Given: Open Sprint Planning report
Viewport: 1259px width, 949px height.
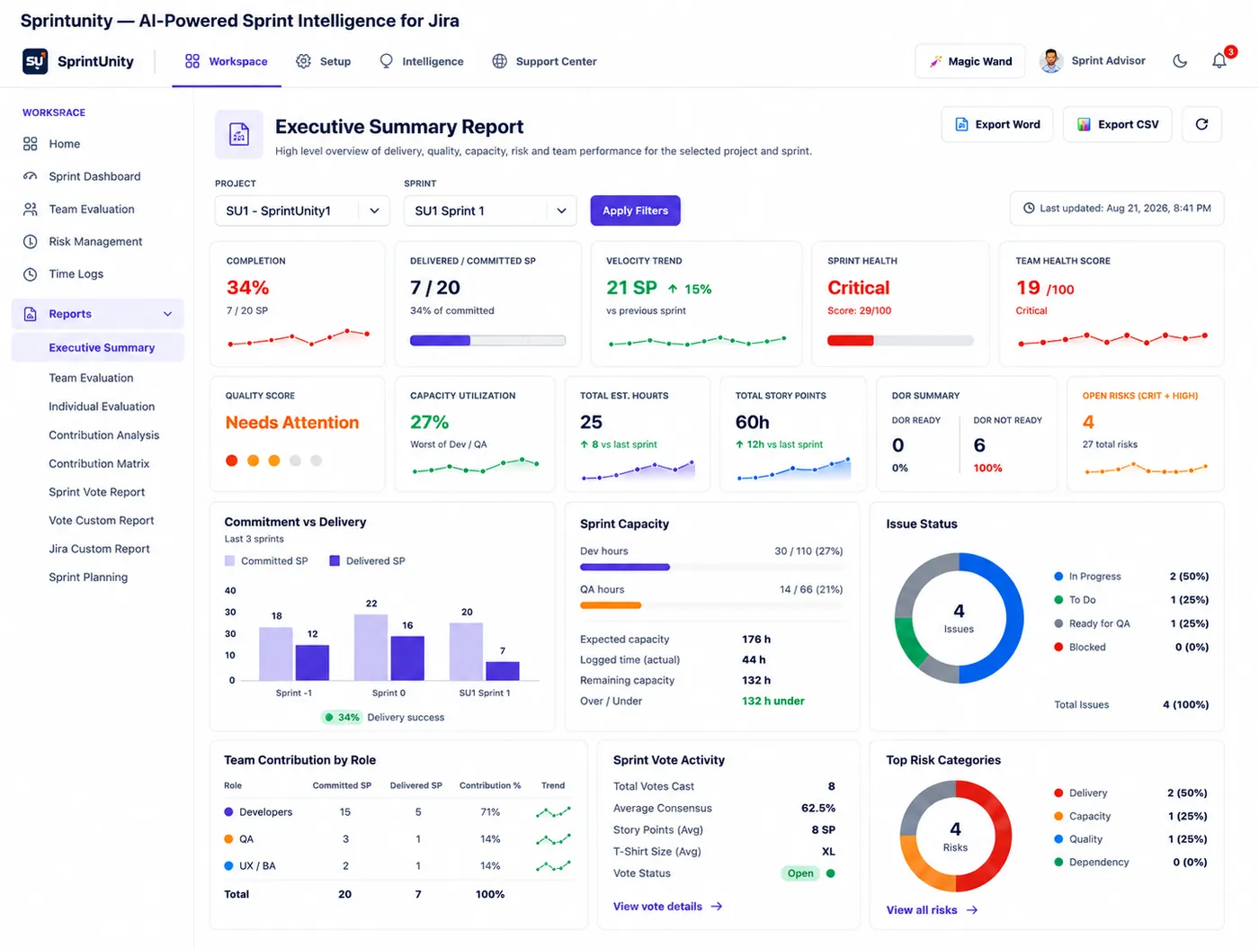Looking at the screenshot, I should (88, 577).
